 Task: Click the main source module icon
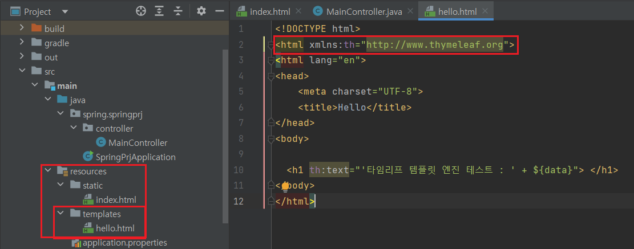point(49,85)
